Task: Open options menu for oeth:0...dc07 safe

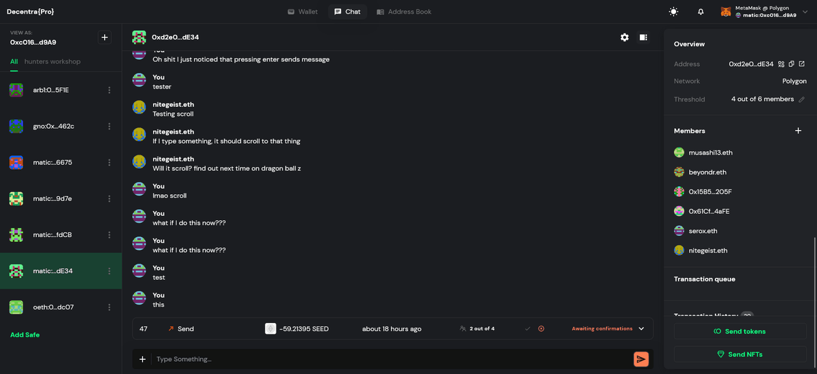Action: tap(110, 307)
